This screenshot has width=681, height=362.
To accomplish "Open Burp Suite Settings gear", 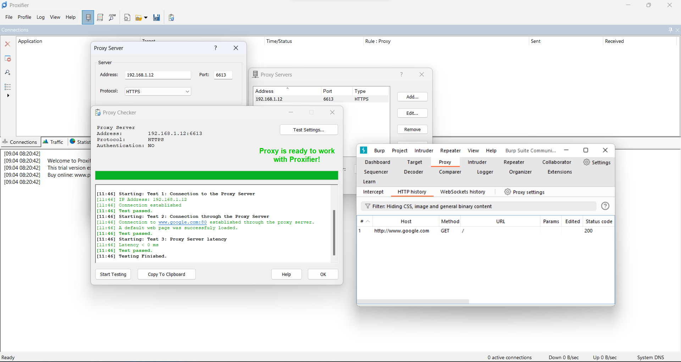I will point(597,162).
